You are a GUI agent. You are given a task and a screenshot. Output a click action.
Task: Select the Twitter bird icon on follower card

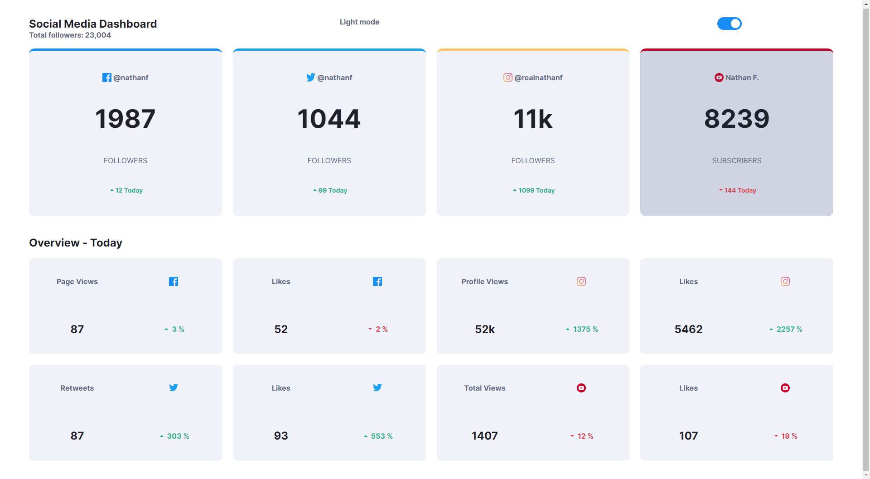coord(310,77)
